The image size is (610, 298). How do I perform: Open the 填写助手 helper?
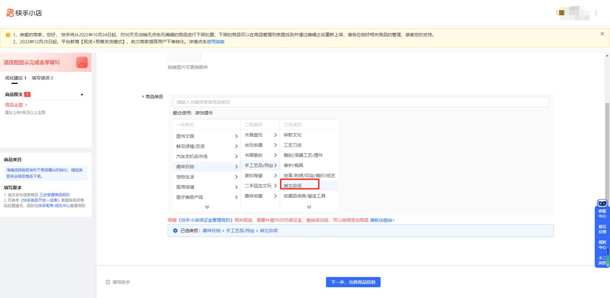coord(118,282)
